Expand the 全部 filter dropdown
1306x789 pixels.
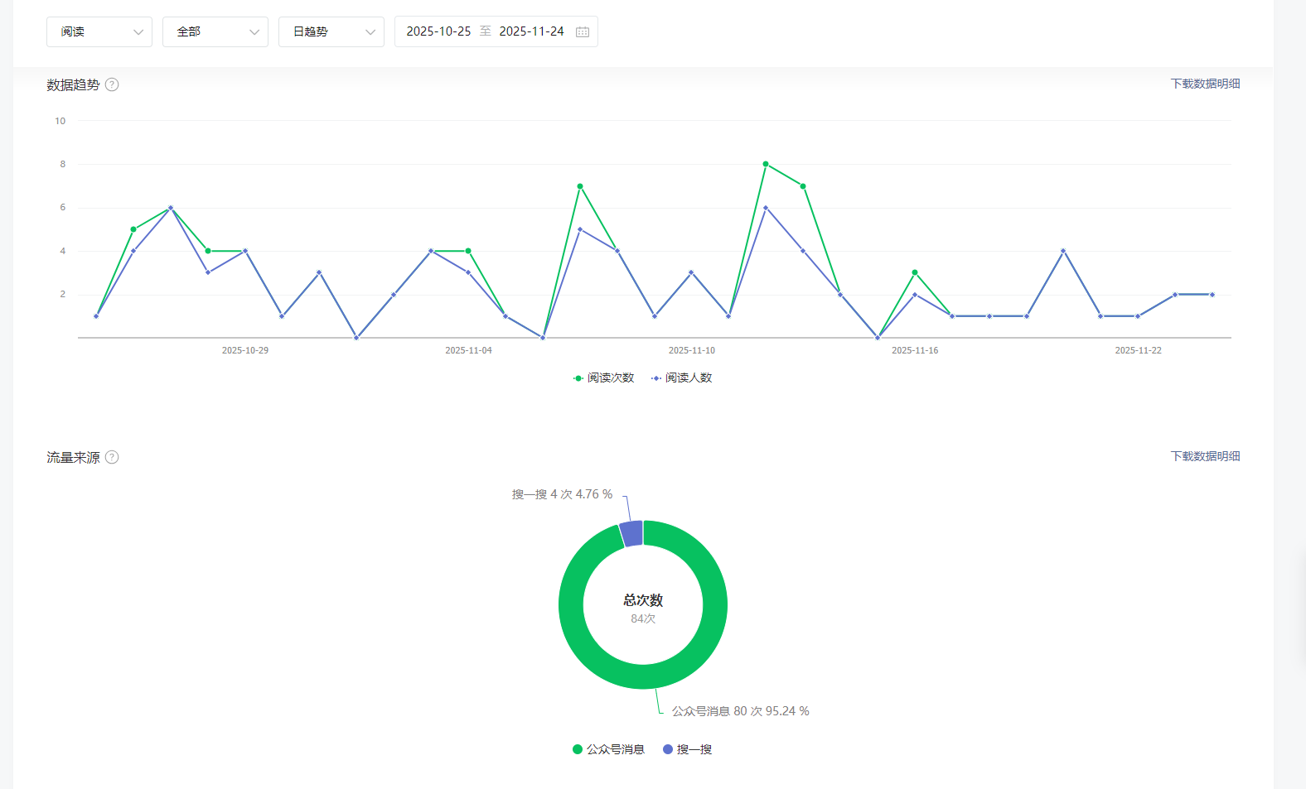click(215, 31)
